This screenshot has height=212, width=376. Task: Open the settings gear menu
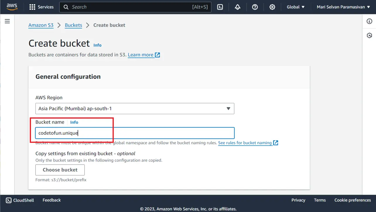(x=272, y=7)
